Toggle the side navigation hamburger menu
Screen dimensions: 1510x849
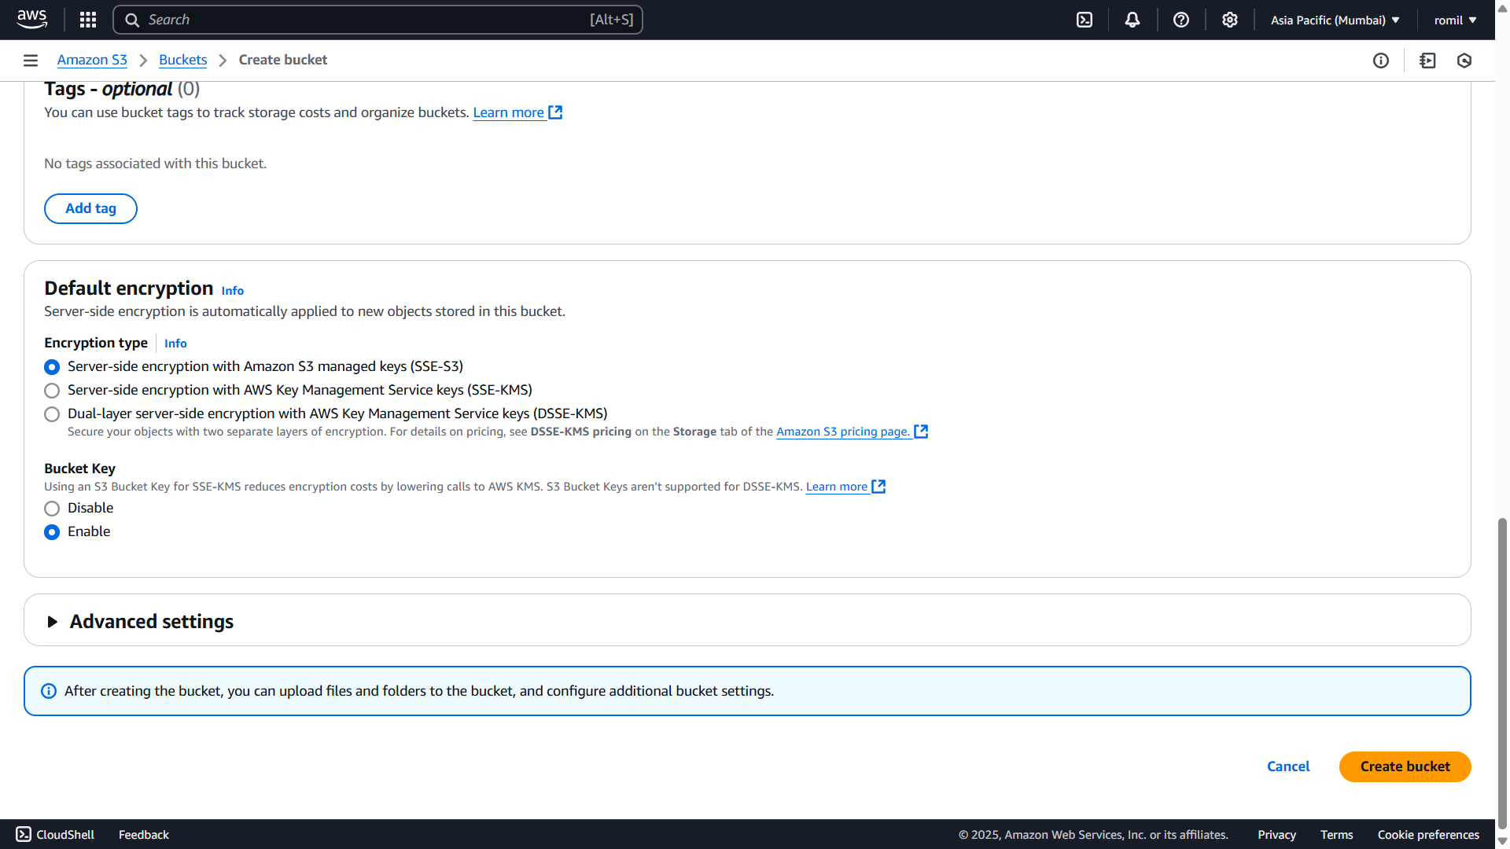click(31, 61)
